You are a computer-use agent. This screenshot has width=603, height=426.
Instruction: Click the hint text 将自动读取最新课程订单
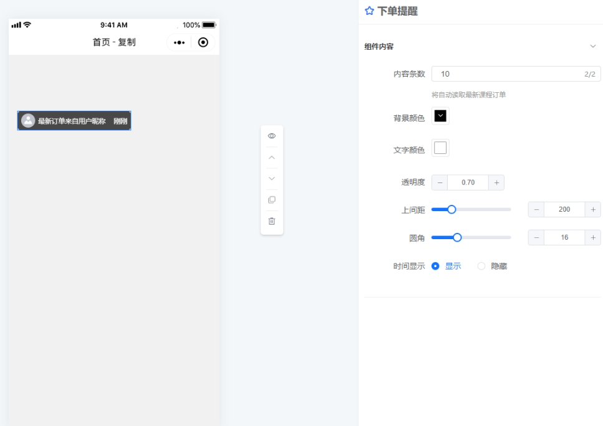click(468, 95)
